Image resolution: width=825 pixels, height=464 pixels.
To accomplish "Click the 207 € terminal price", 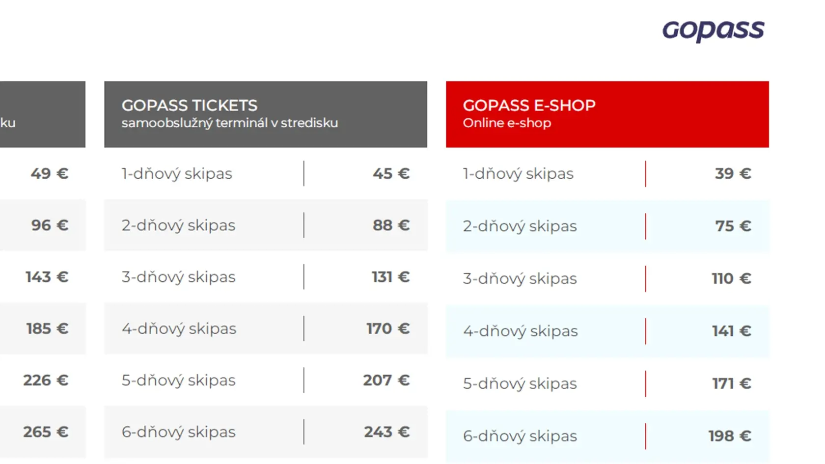I will 386,380.
